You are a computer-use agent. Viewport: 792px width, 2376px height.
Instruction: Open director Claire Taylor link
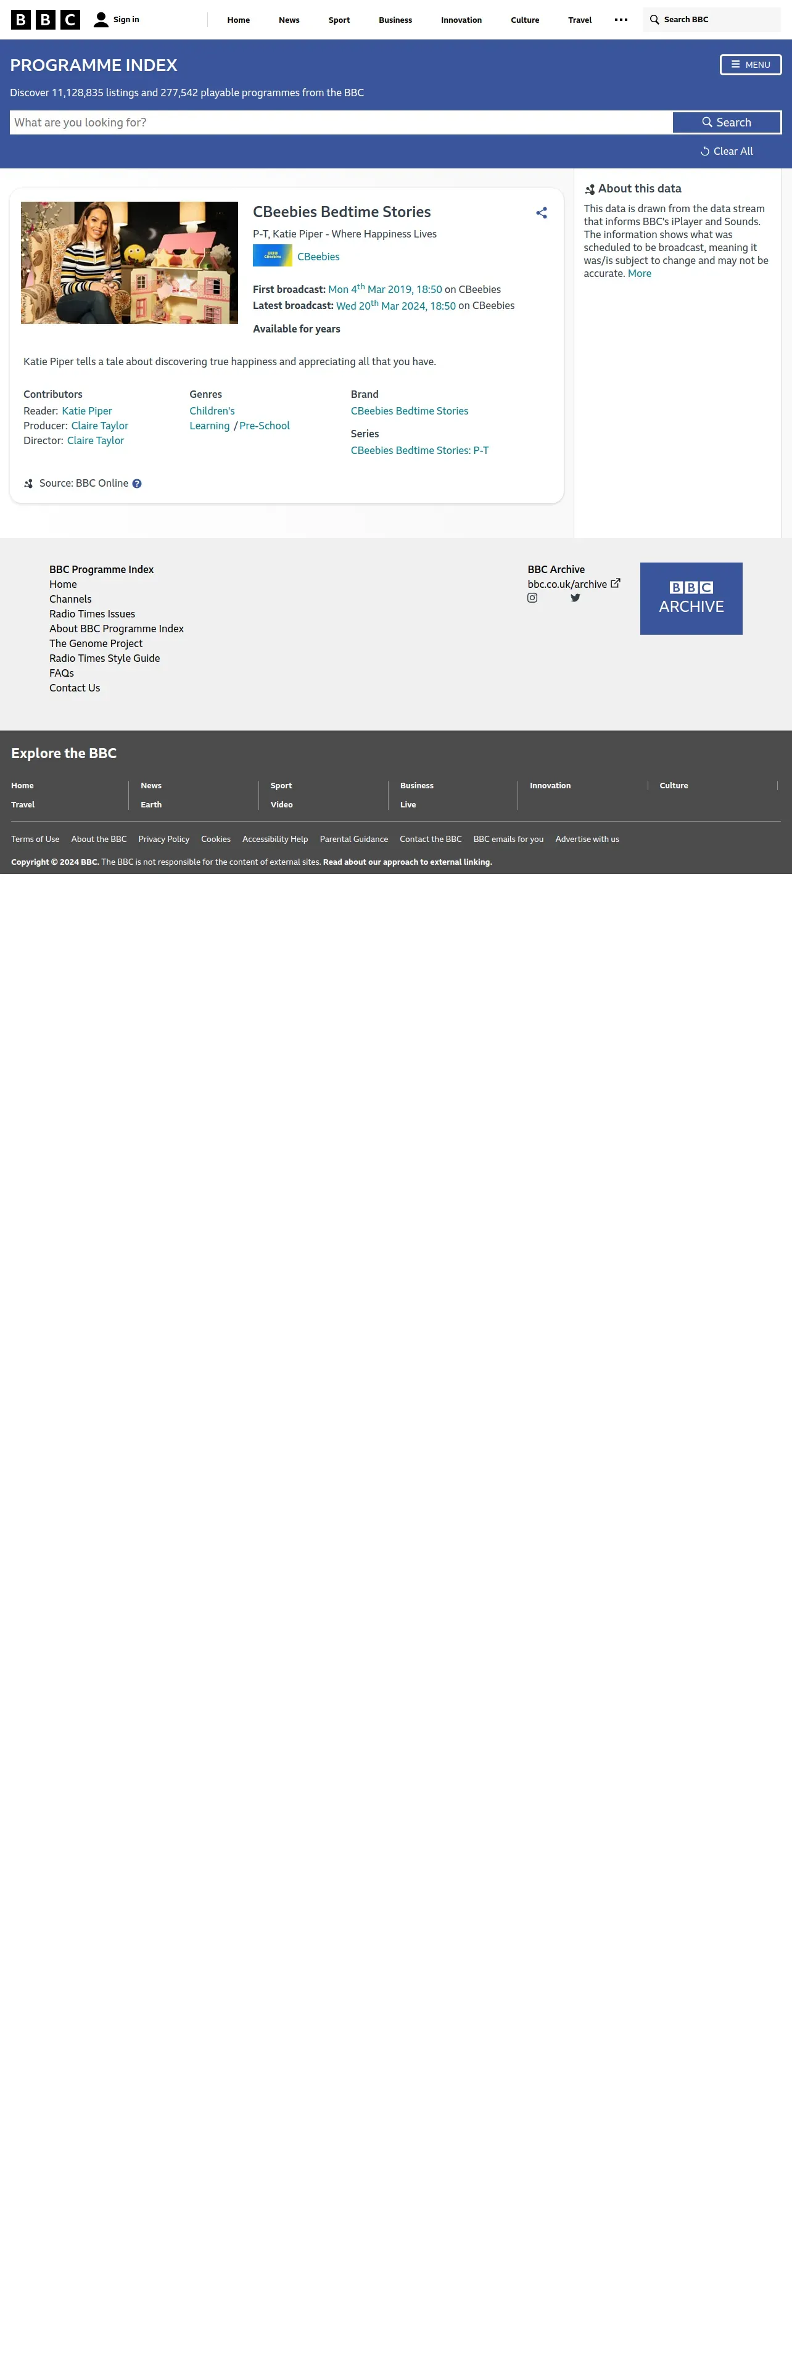(95, 441)
